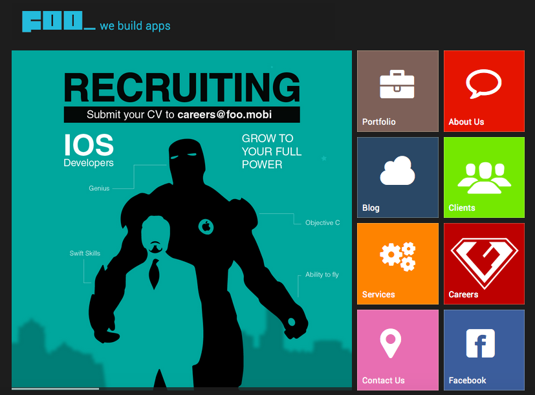
Task: Click the speech bubble icon on About Us
Action: (483, 84)
